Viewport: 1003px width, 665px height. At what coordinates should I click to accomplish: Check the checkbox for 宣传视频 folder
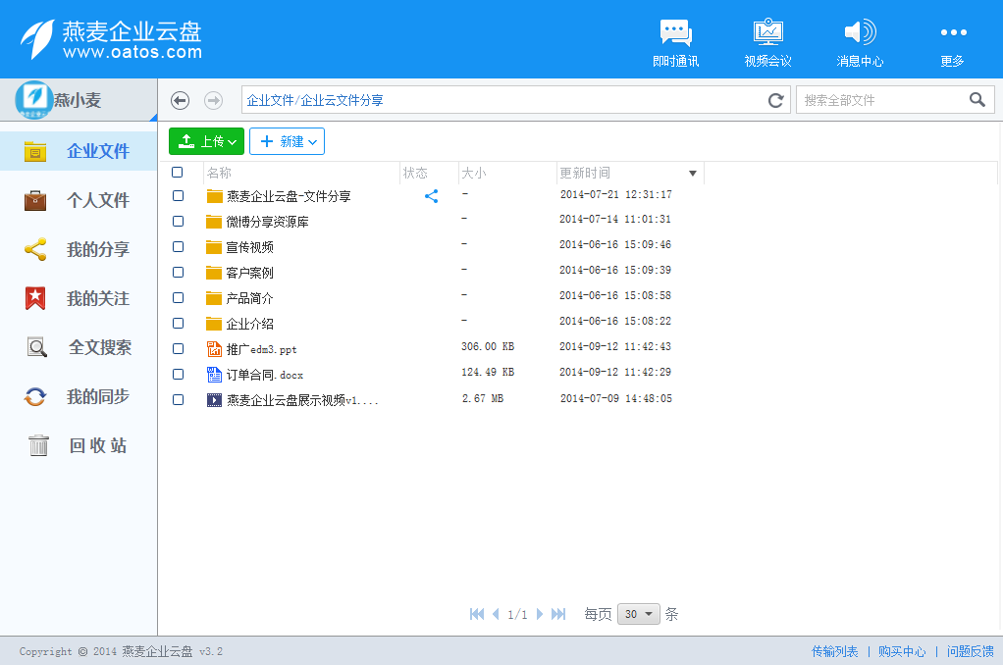178,246
